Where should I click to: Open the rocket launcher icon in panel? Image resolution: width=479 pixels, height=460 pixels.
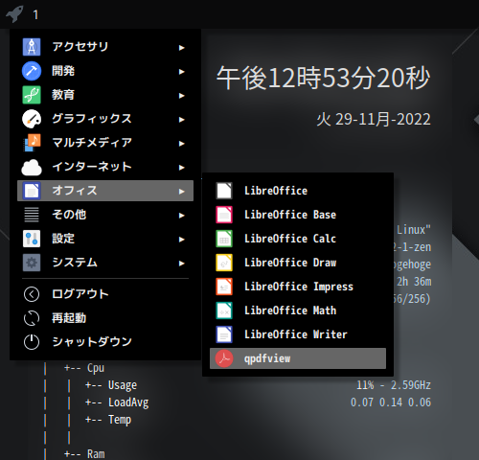tap(14, 13)
